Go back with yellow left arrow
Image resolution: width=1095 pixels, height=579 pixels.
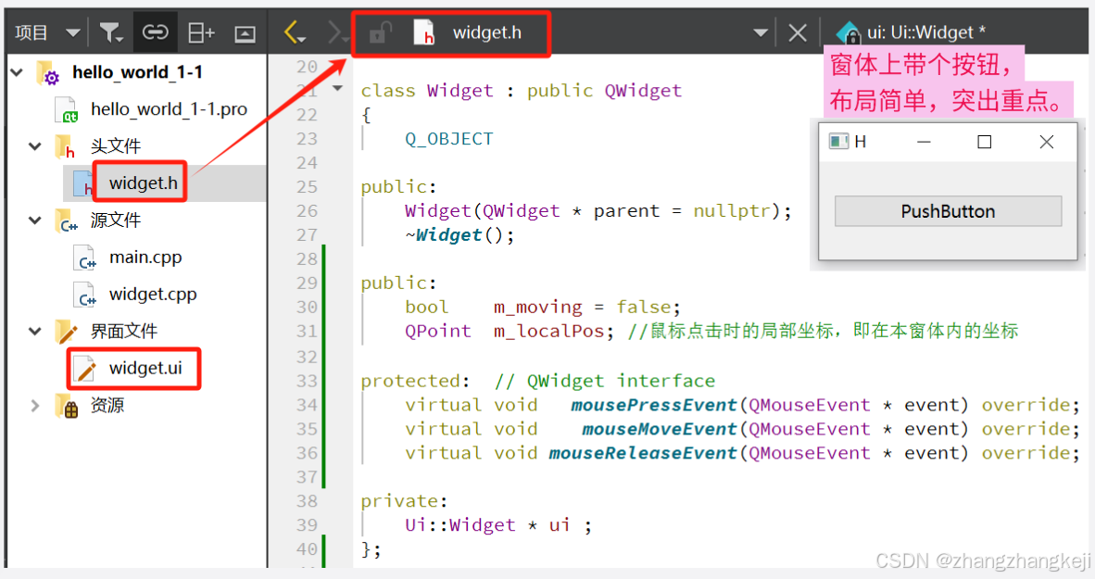coord(295,32)
